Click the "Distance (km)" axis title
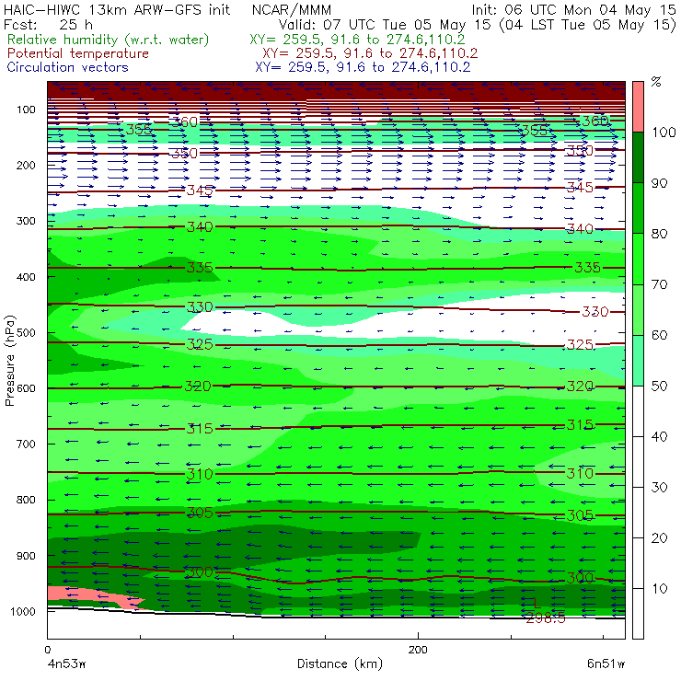681x681 pixels. (x=340, y=664)
